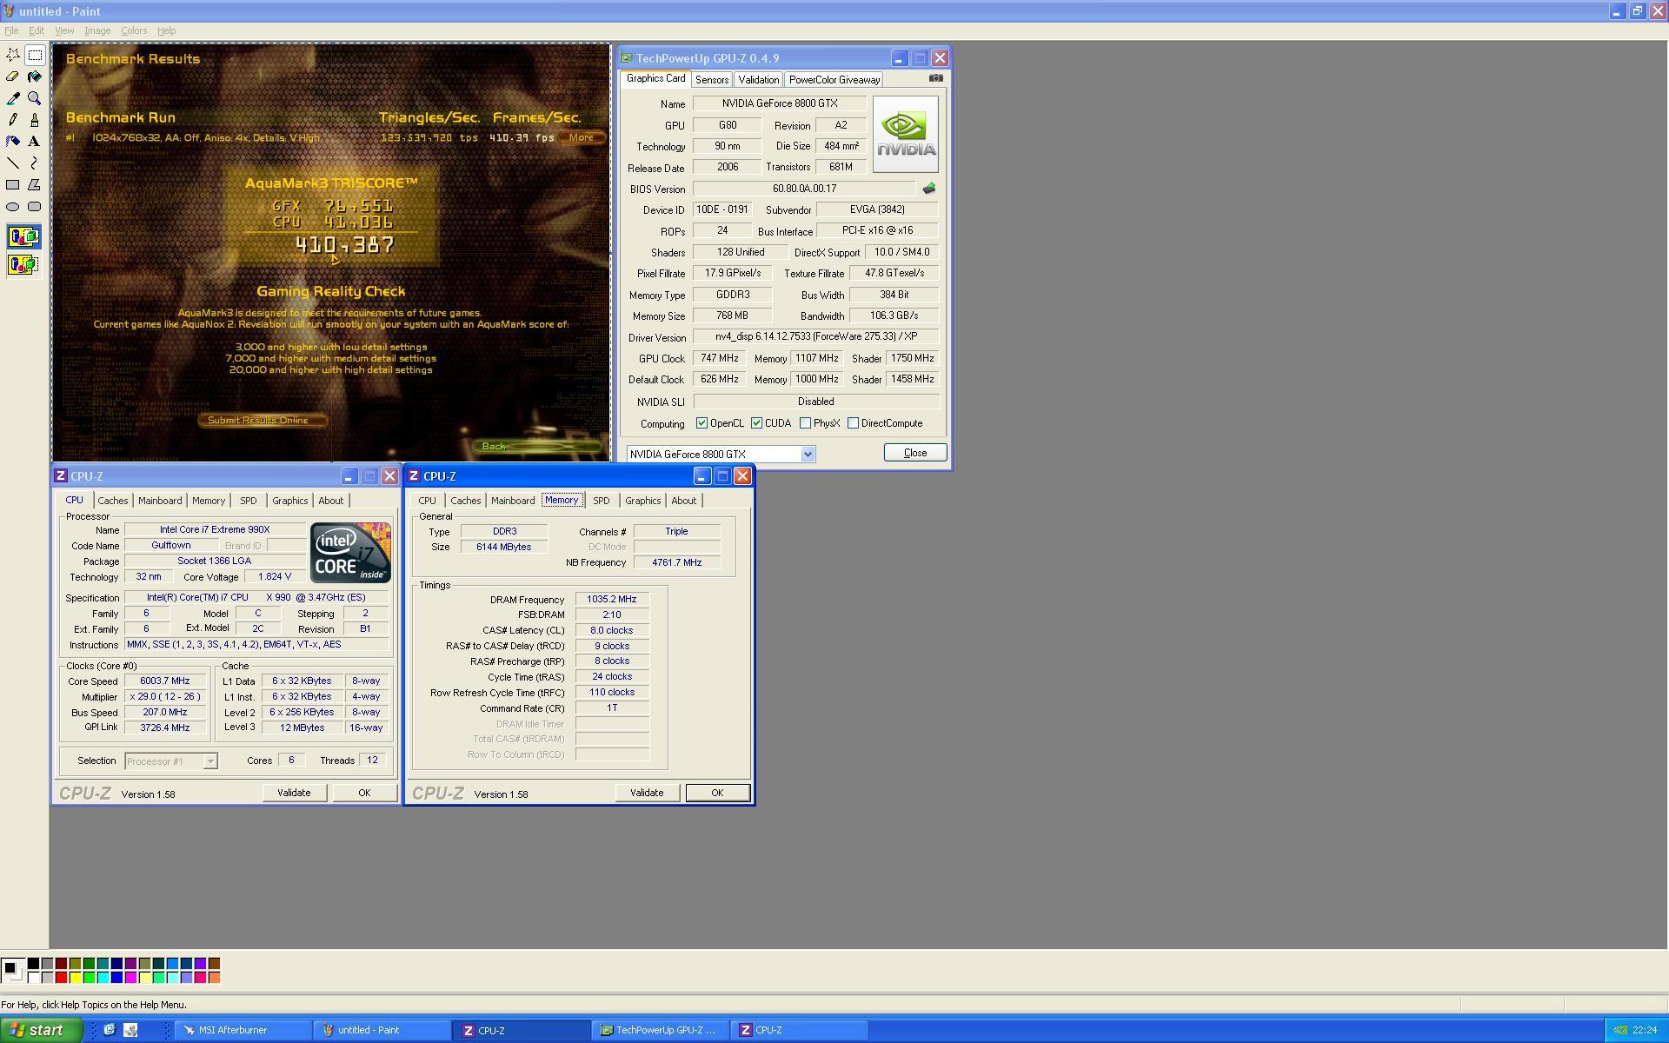Open the View menu in Paint
The width and height of the screenshot is (1669, 1043).
click(64, 30)
